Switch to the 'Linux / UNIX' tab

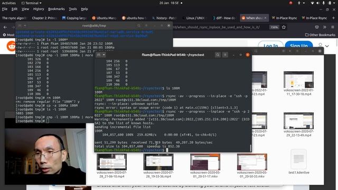click(194, 18)
